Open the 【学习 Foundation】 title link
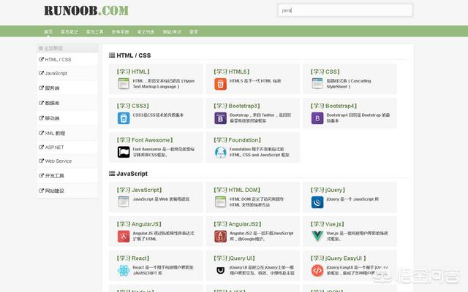The width and height of the screenshot is (468, 292). [x=237, y=139]
